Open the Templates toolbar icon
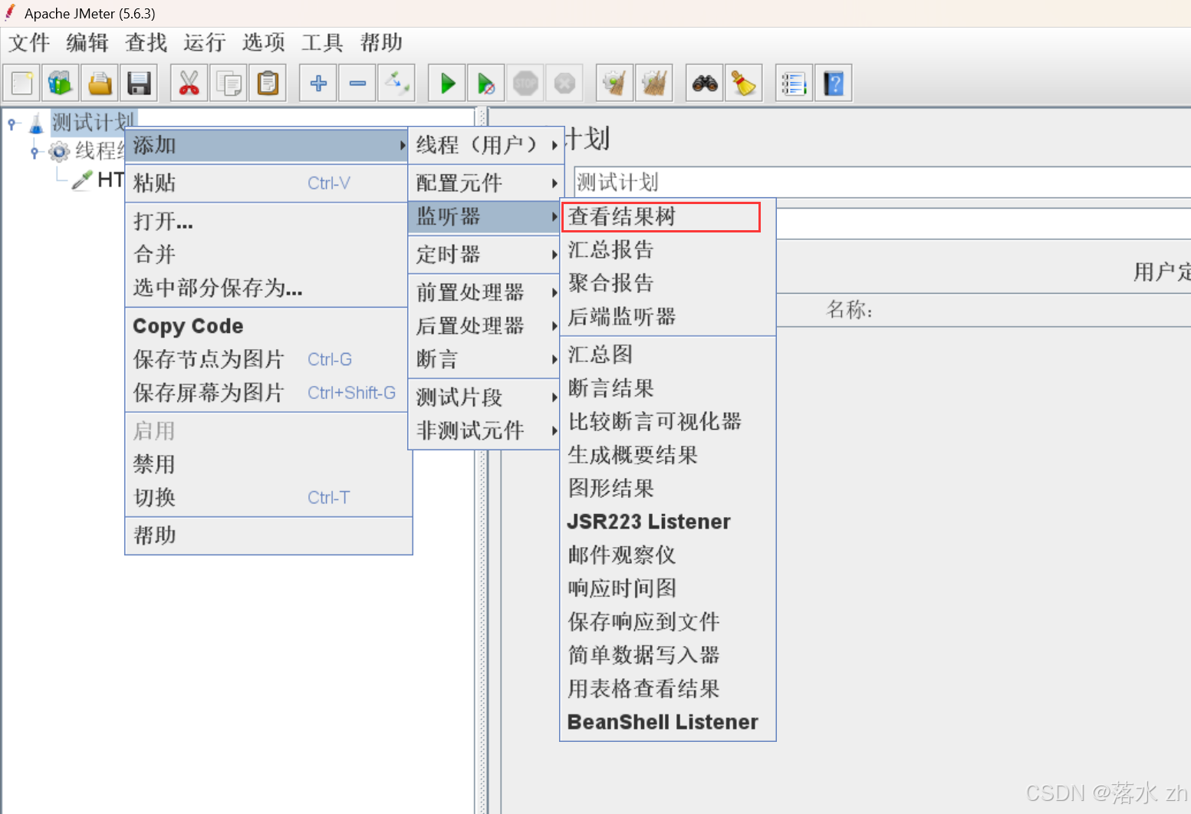Viewport: 1191px width, 814px height. (61, 83)
